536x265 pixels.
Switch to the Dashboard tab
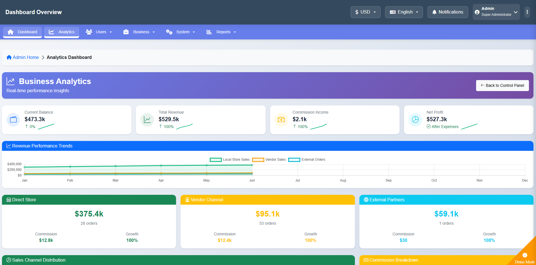[x=22, y=32]
